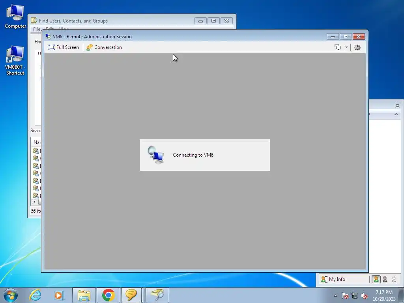Minimize the VM6 Remote Administration Session window

[x=333, y=37]
